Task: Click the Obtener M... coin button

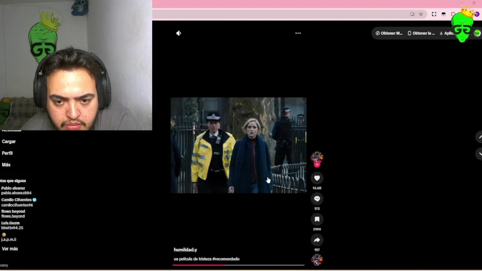Action: coord(389,33)
